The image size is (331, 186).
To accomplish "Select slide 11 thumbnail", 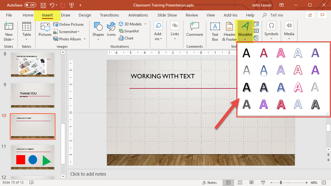I will coord(32,157).
